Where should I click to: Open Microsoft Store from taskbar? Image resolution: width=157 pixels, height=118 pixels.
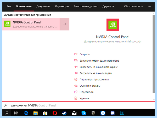click(x=45, y=113)
